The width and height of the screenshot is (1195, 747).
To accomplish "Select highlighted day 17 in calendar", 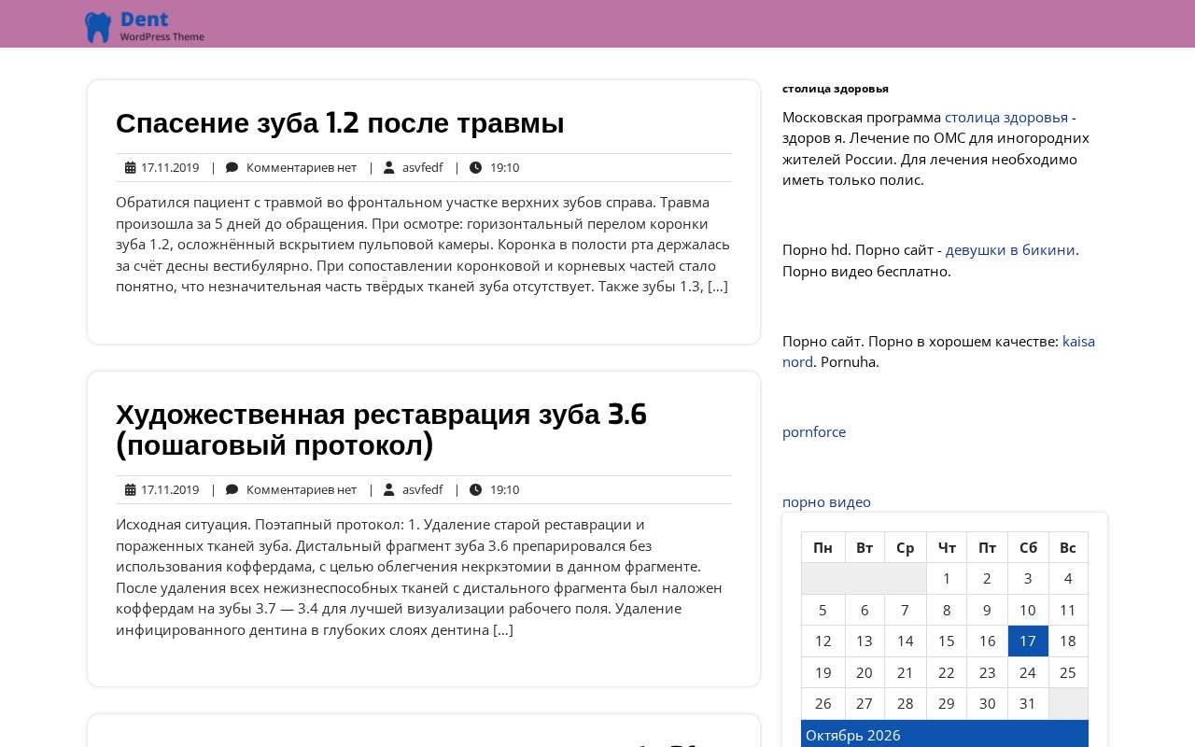I will pyautogui.click(x=1028, y=641).
